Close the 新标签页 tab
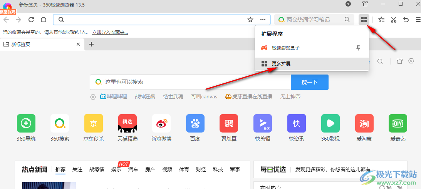 (78, 44)
